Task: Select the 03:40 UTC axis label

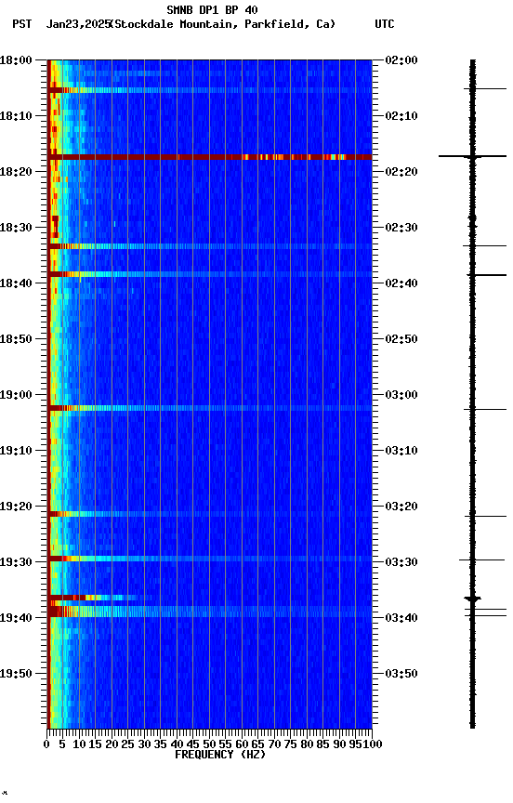Action: pos(401,618)
